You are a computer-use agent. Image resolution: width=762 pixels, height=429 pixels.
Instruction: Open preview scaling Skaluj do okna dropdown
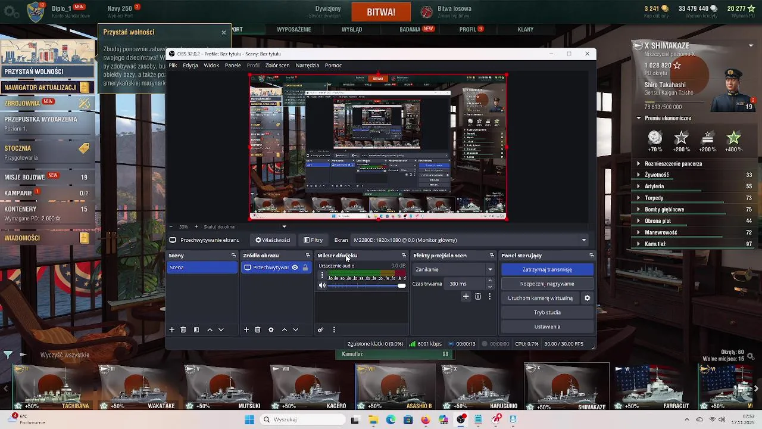pyautogui.click(x=245, y=226)
